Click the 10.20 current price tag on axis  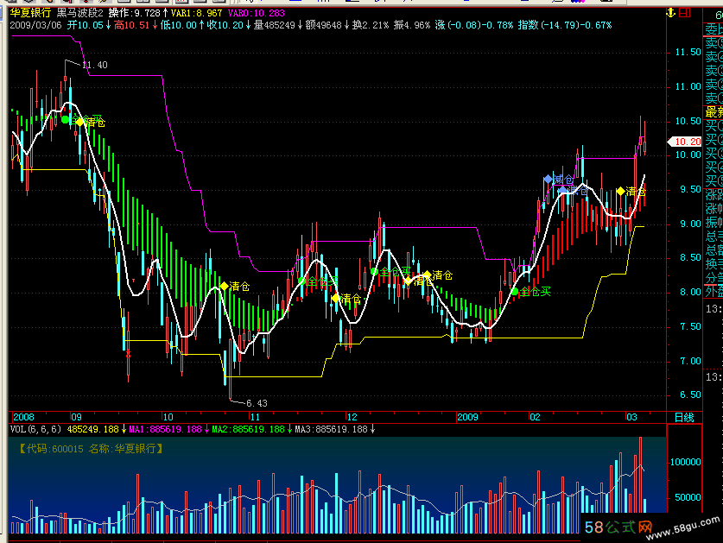(685, 142)
